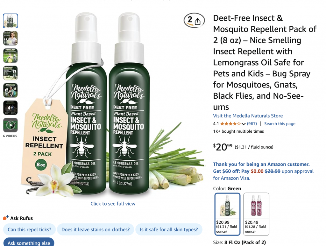The width and height of the screenshot is (326, 246).
Task: Click to see full view link
Action: tap(113, 204)
